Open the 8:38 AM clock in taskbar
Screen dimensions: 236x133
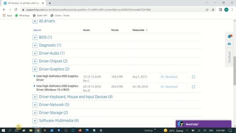click(x=221, y=130)
